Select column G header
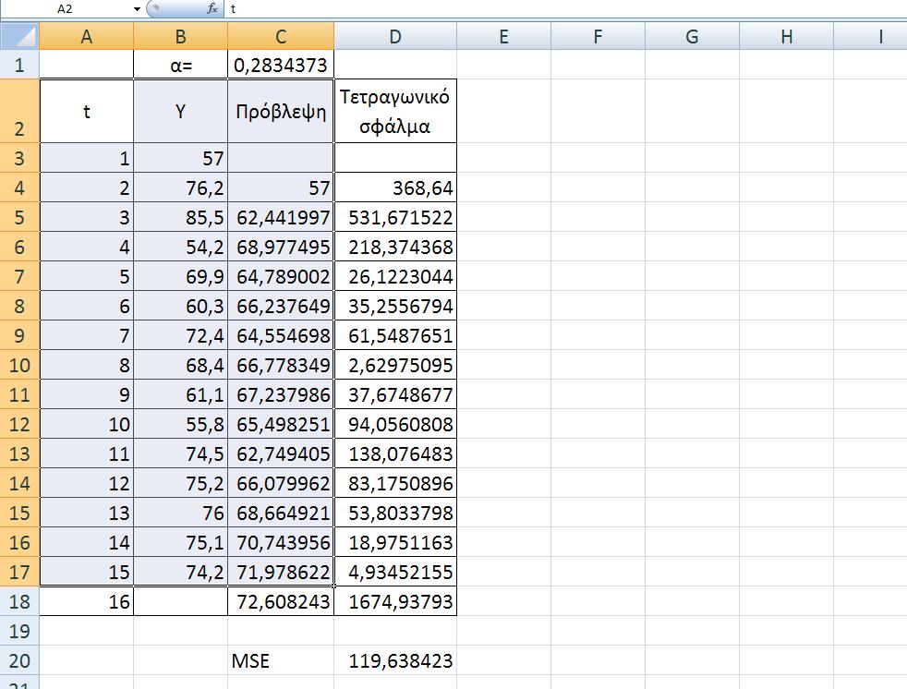The image size is (907, 689). tap(692, 36)
